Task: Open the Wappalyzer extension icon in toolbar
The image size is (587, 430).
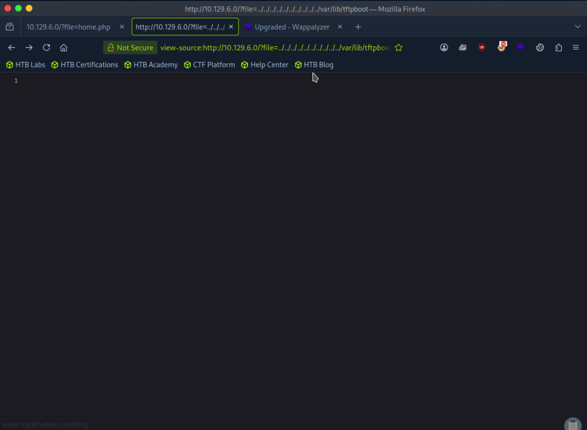Action: 521,48
